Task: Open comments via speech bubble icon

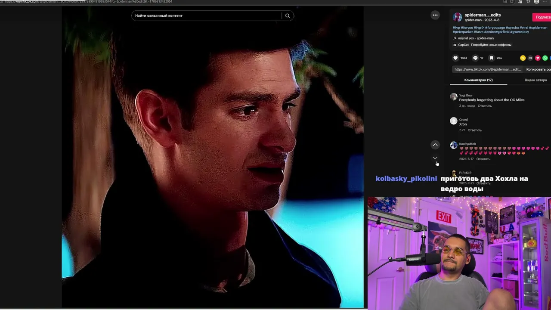Action: (x=475, y=58)
